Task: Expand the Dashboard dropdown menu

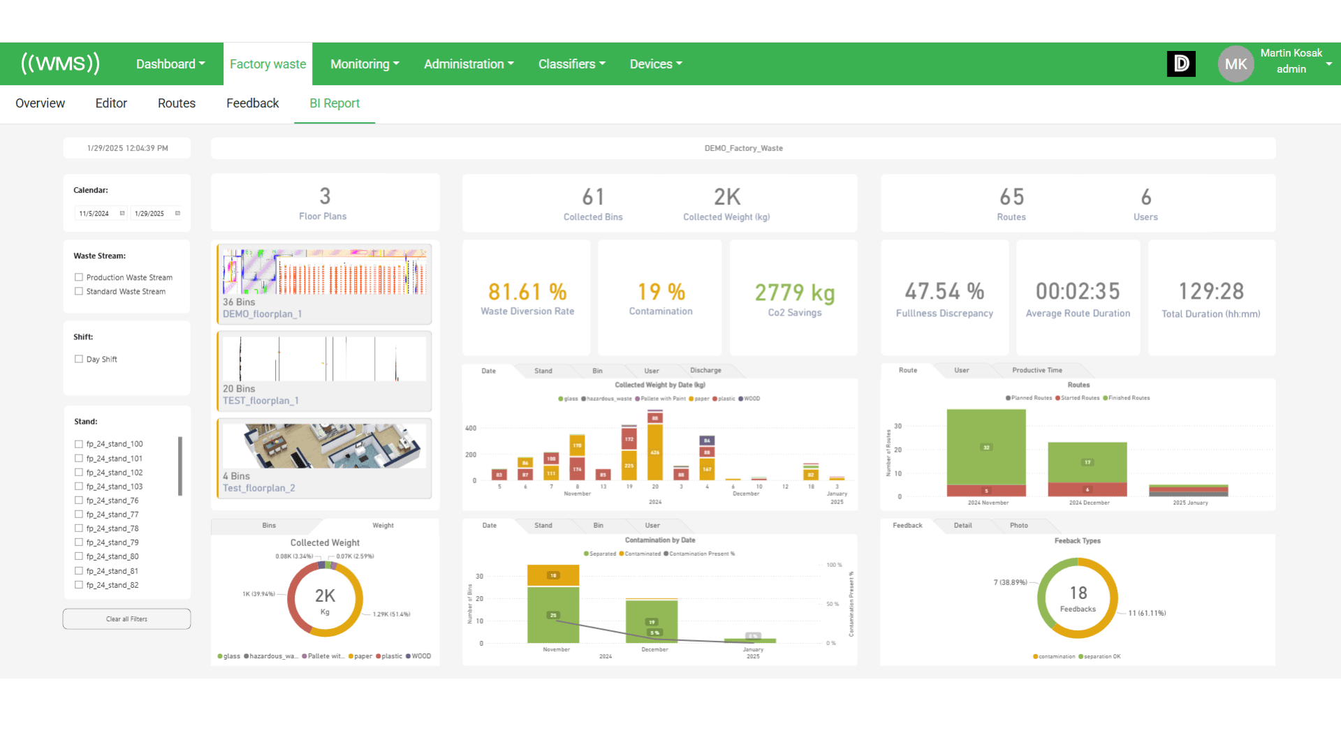Action: pos(170,64)
